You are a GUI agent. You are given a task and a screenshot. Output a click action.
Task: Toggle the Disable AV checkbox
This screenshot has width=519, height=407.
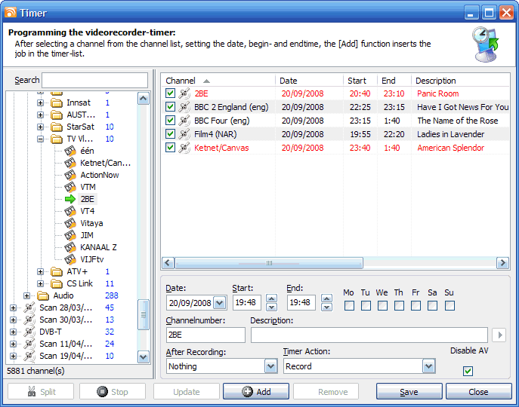pyautogui.click(x=468, y=371)
